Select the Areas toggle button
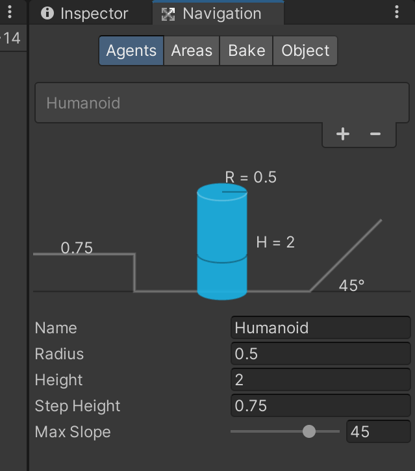This screenshot has width=415, height=471. pos(192,51)
